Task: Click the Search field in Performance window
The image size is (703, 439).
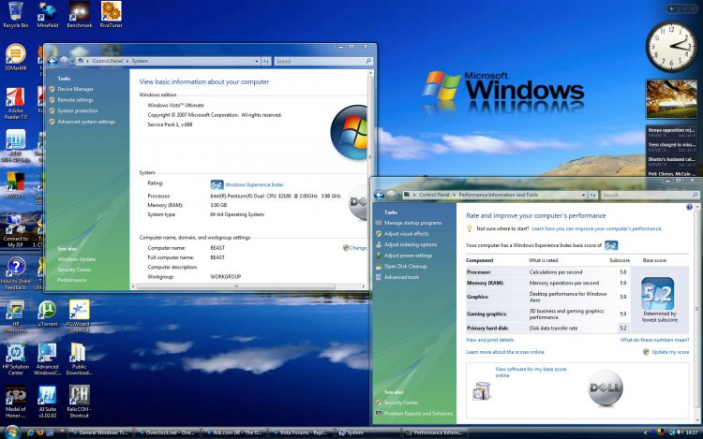Action: point(650,195)
